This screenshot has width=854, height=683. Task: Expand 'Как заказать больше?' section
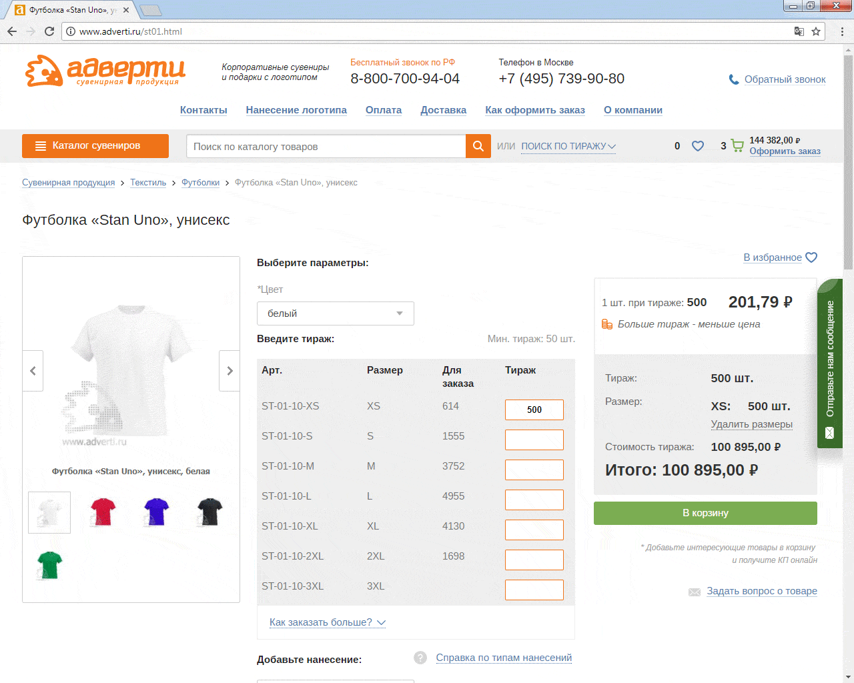click(328, 622)
